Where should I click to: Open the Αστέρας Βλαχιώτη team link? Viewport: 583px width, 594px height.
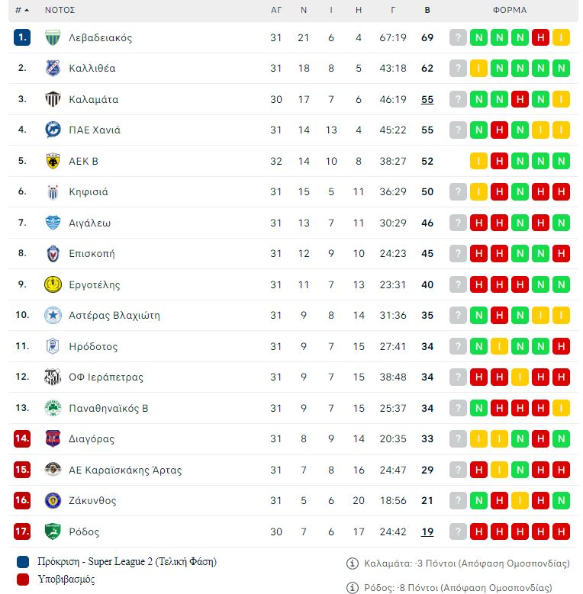[114, 316]
